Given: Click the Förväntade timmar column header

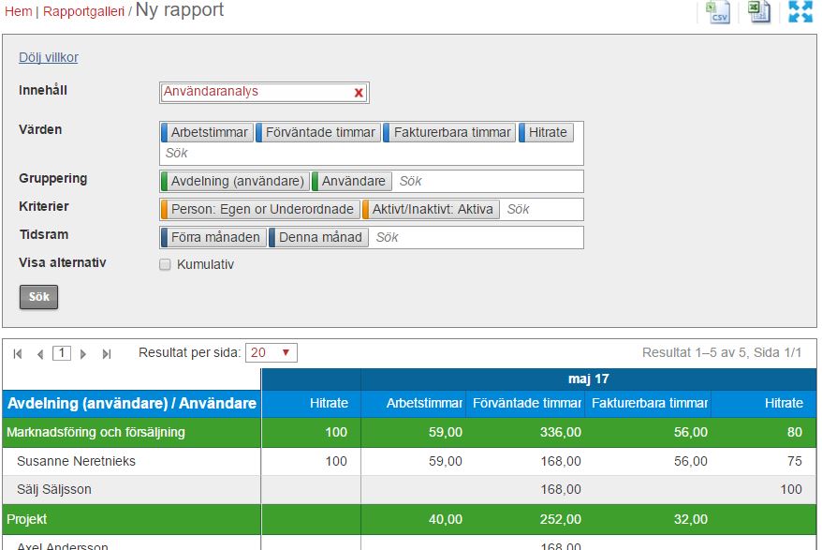Looking at the screenshot, I should click(525, 404).
